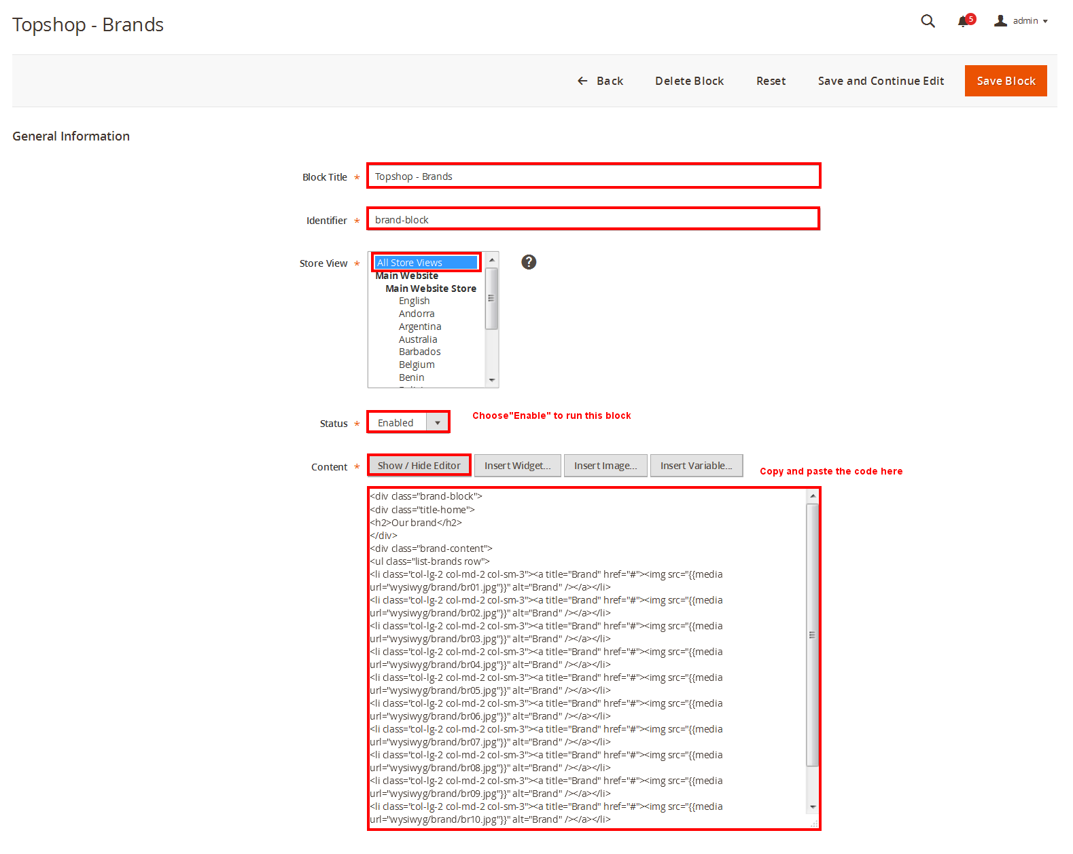Select Australia store view

418,339
